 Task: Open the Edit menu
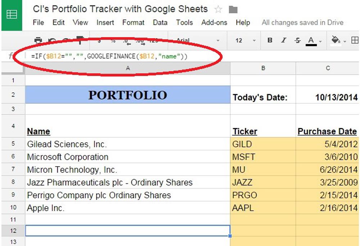coord(59,23)
